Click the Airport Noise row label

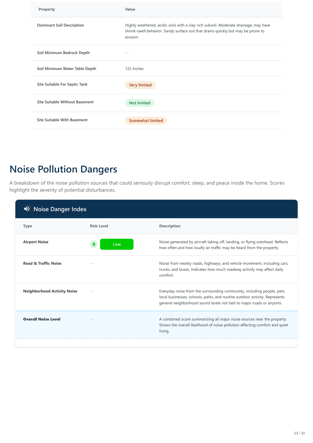36,242
